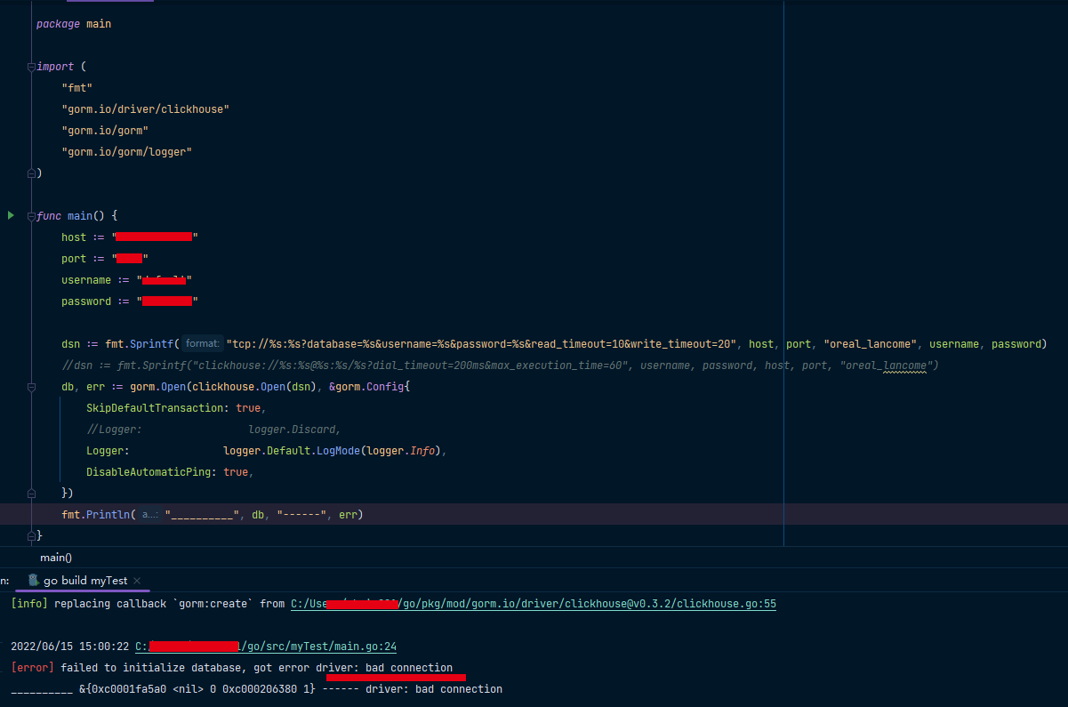Image resolution: width=1068 pixels, height=707 pixels.
Task: Close the go build myTest run tab
Action: (138, 581)
